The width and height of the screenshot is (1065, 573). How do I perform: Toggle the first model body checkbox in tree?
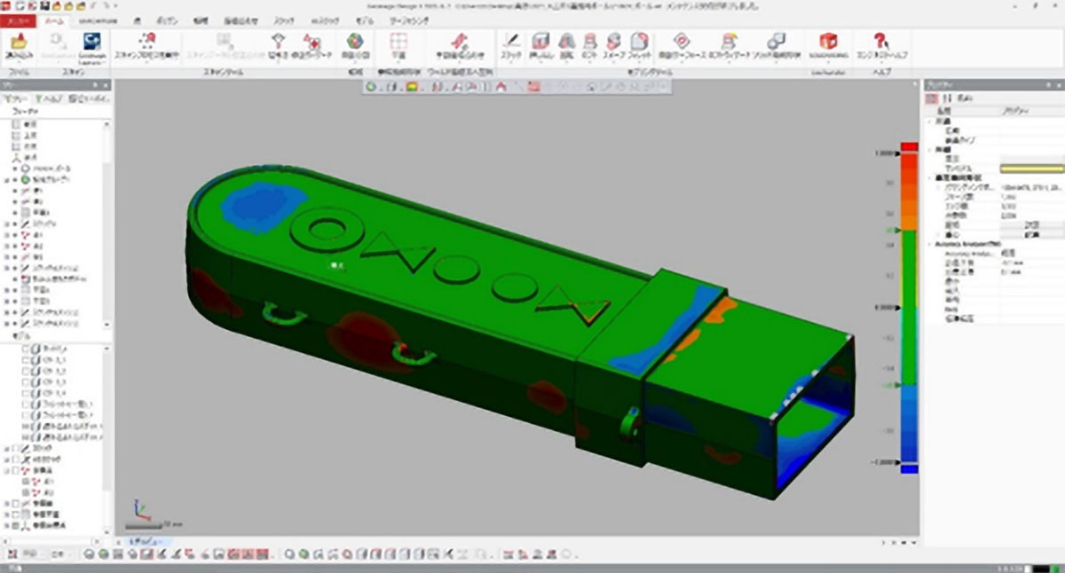[26, 349]
